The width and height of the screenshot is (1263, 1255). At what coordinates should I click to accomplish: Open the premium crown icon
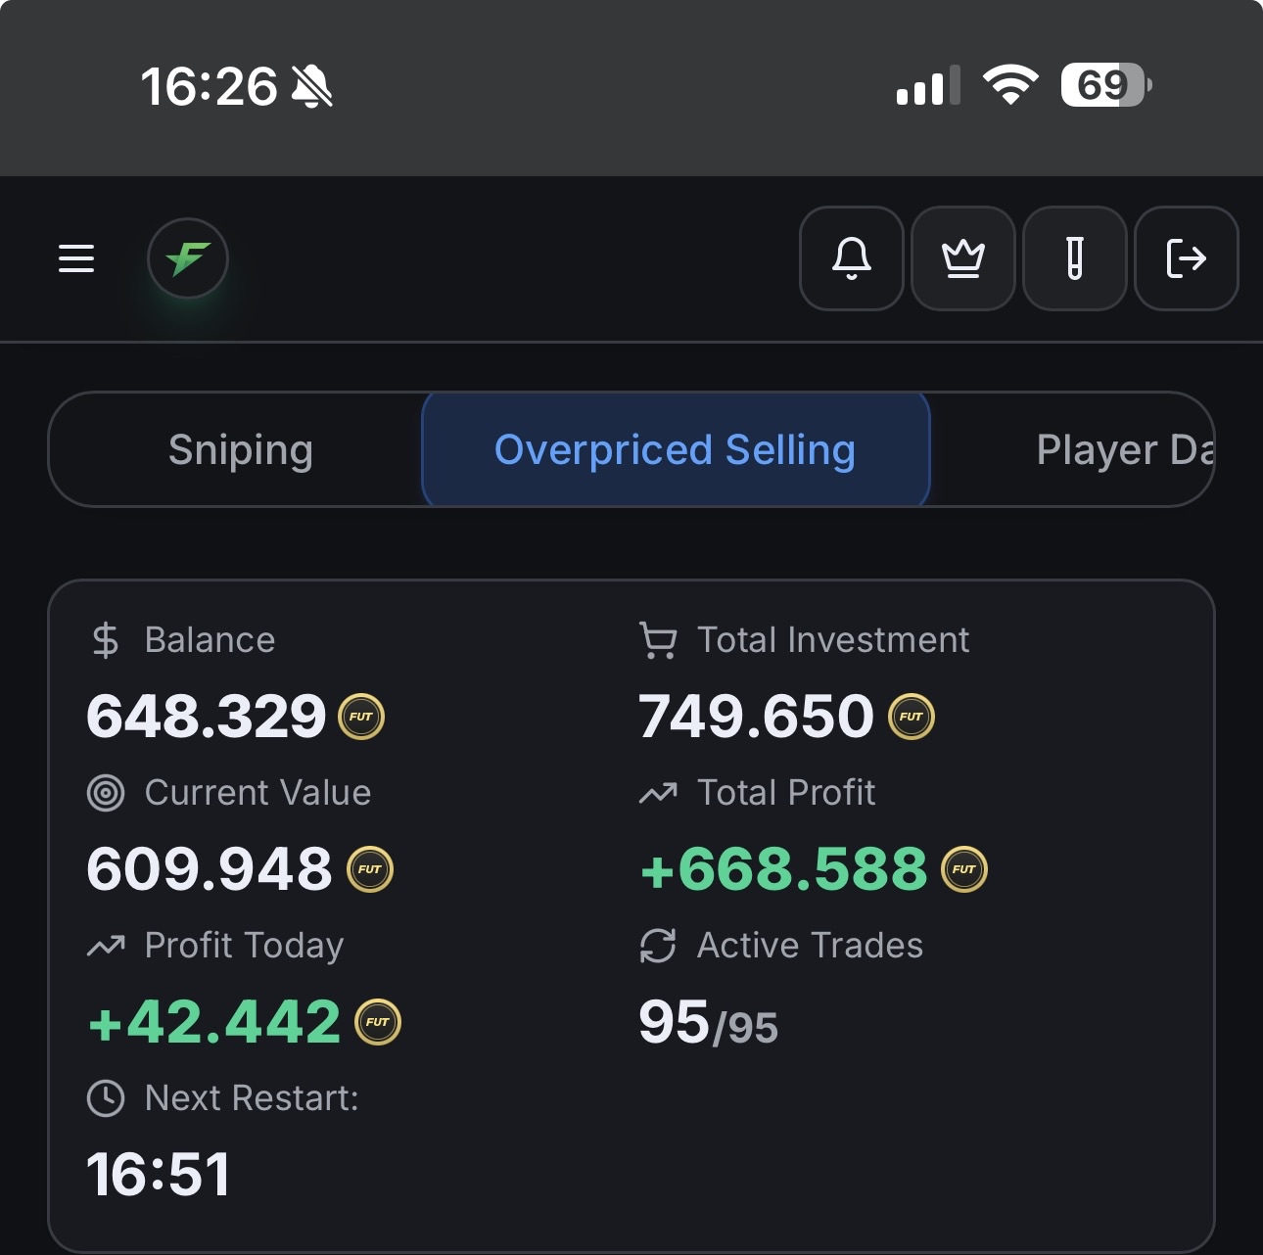[963, 258]
